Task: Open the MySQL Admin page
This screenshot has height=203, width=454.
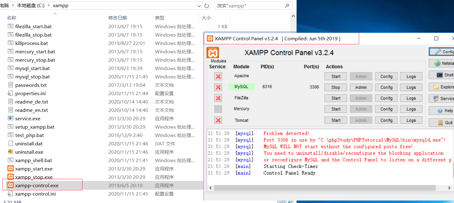Action: (361, 87)
